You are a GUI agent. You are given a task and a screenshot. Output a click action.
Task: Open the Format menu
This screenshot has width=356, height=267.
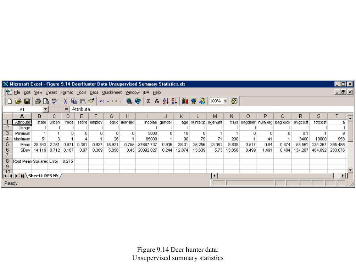67,92
